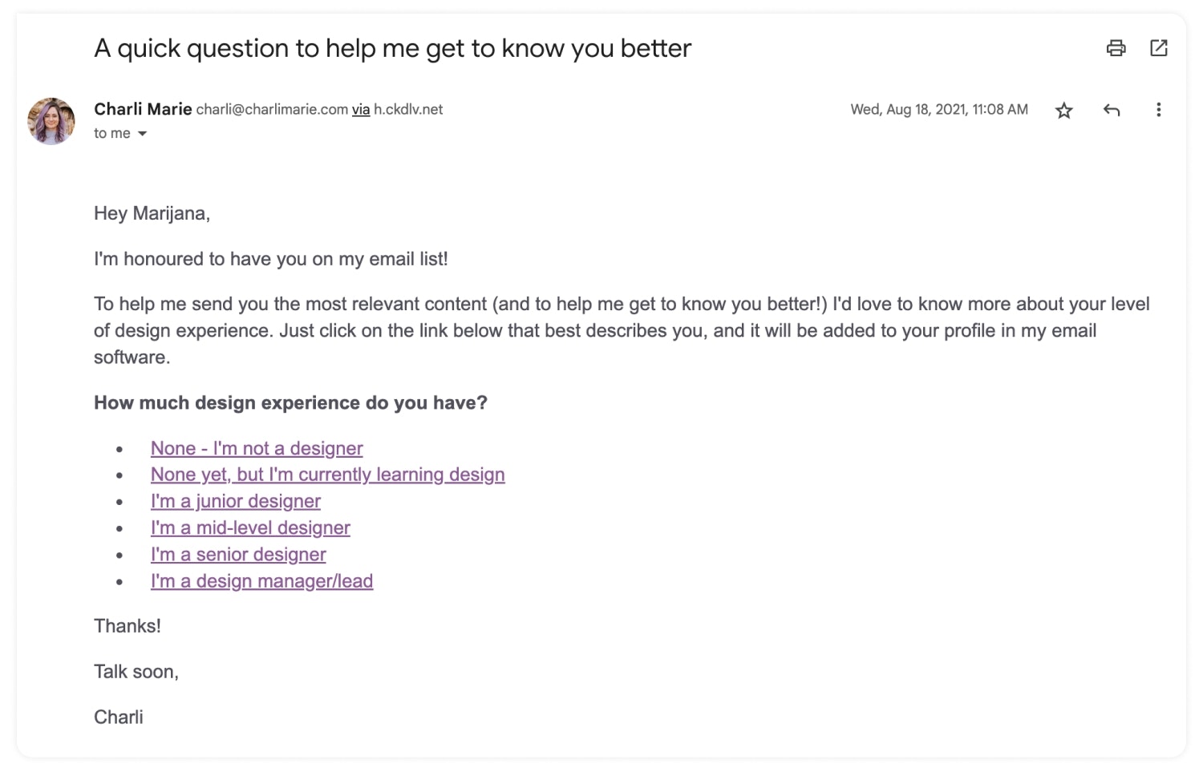Open the three-dot more options menu
The width and height of the screenshot is (1203, 776).
(x=1158, y=110)
